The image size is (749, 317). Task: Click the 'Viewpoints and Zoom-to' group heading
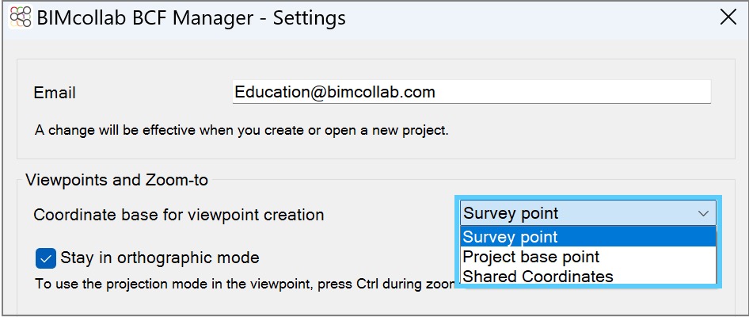(x=116, y=180)
